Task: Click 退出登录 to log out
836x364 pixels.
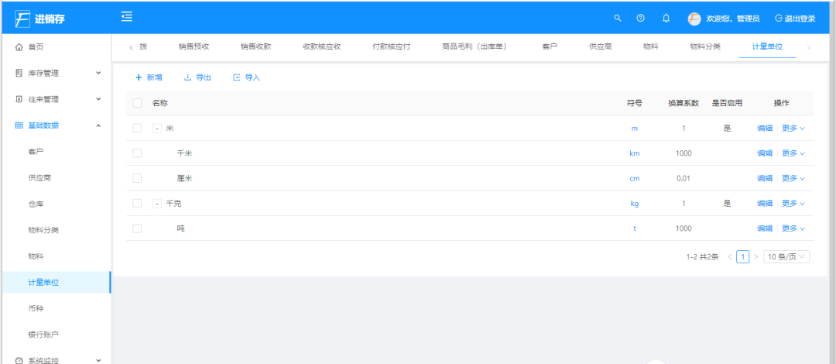Action: (795, 19)
